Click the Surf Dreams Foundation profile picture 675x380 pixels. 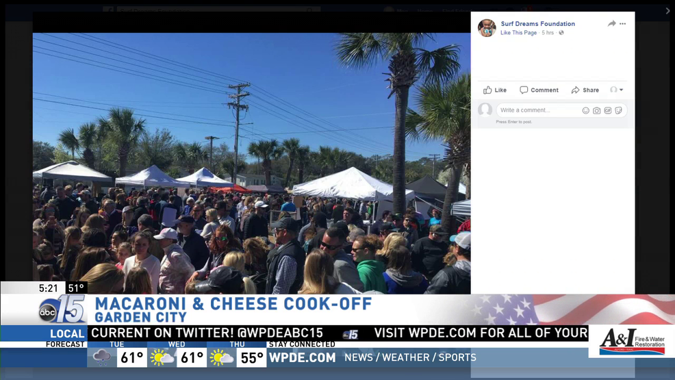click(487, 28)
